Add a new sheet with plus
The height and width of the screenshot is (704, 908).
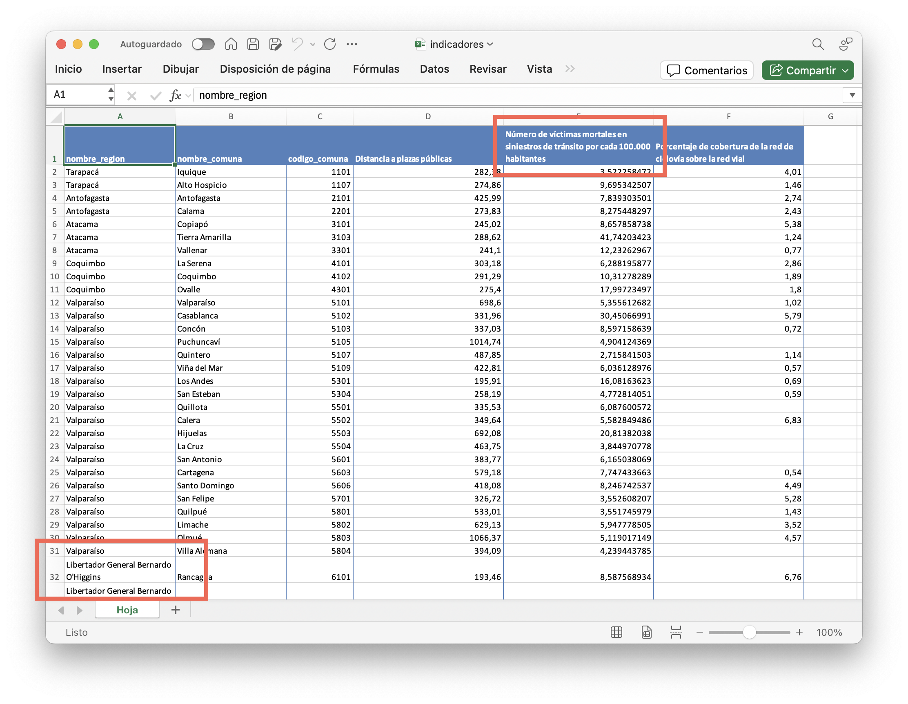[176, 610]
